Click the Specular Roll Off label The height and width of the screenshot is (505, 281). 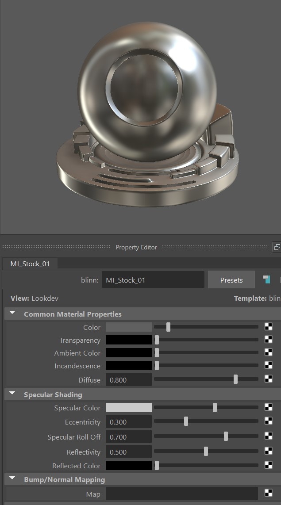(74, 437)
